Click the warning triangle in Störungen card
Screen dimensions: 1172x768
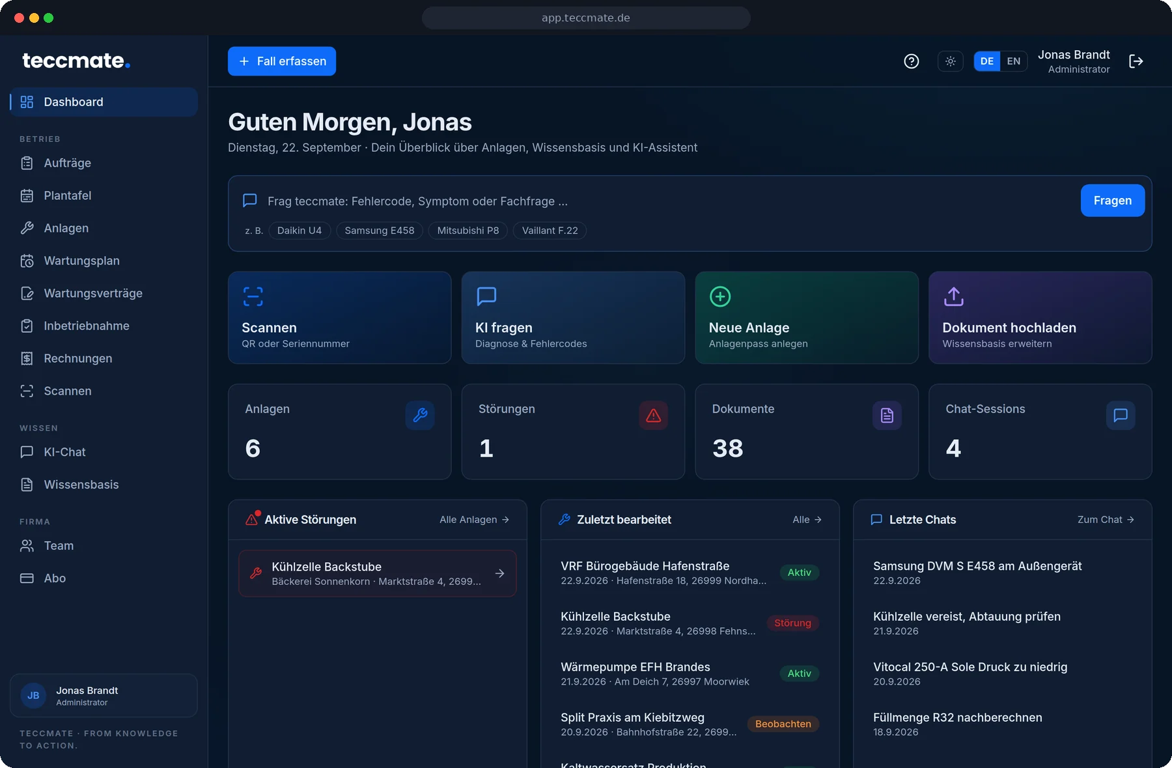654,415
